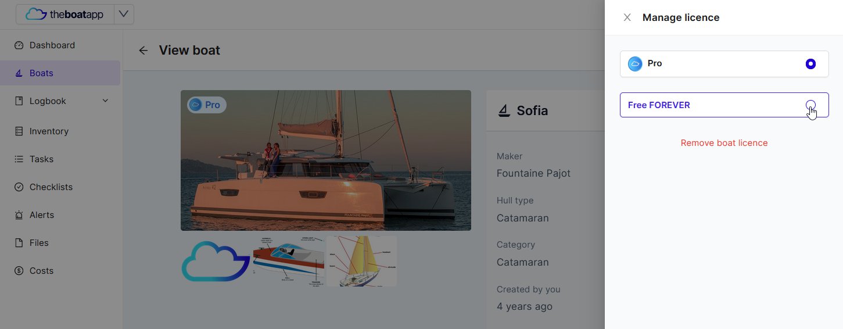The width and height of the screenshot is (843, 329).
Task: Select the Pro licence radio button
Action: coord(810,64)
